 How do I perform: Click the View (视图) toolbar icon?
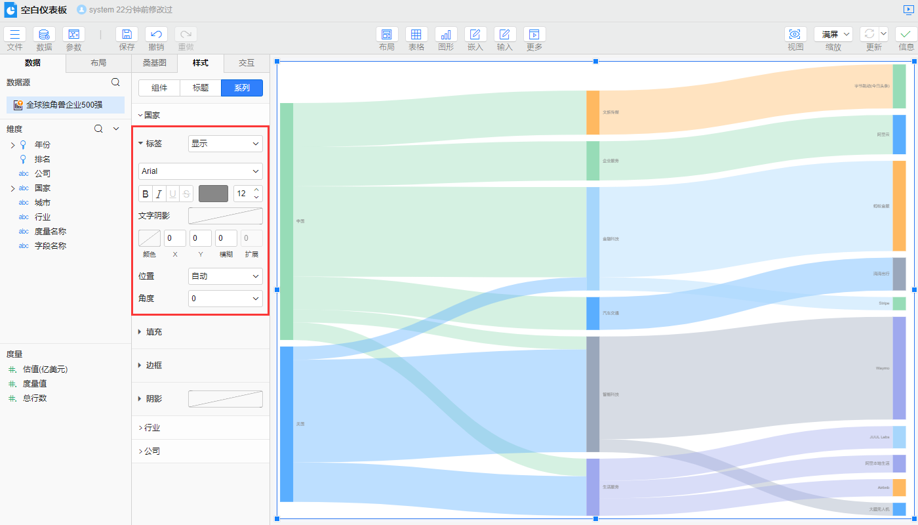(x=795, y=35)
